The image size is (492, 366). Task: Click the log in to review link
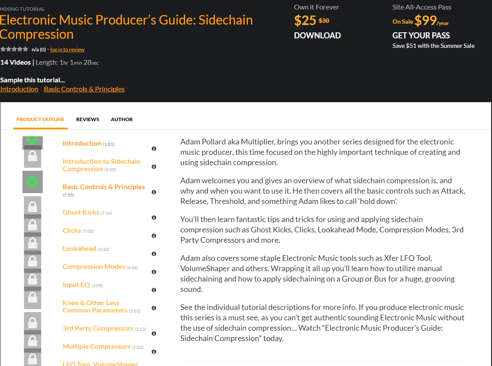click(68, 50)
